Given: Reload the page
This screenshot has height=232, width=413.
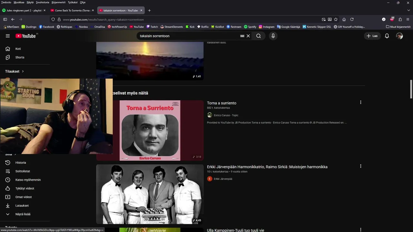Looking at the screenshot, I should coord(352,19).
